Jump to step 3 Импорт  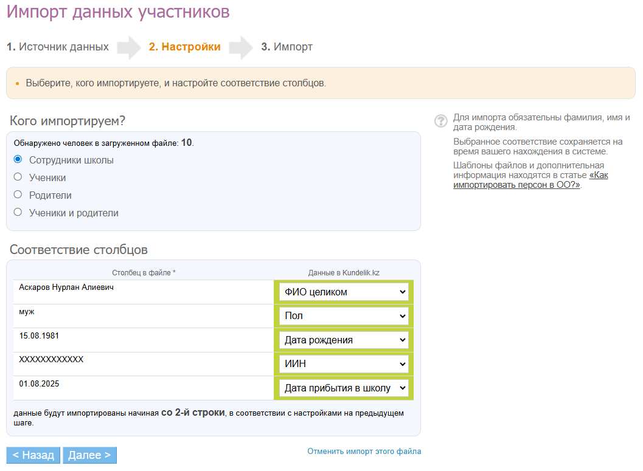(287, 47)
